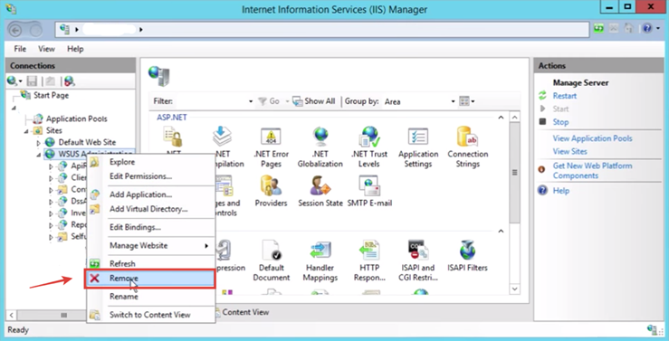The height and width of the screenshot is (341, 669).
Task: Click Refresh in the context menu
Action: (x=151, y=263)
